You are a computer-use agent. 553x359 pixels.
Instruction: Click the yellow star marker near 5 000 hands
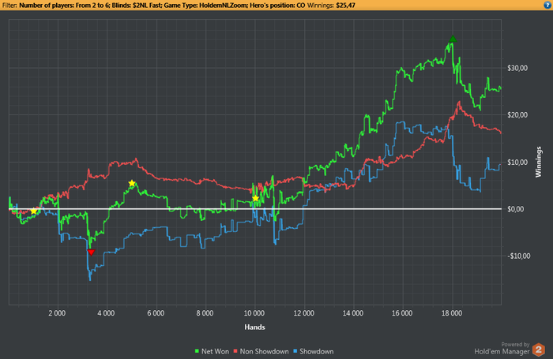pos(132,183)
